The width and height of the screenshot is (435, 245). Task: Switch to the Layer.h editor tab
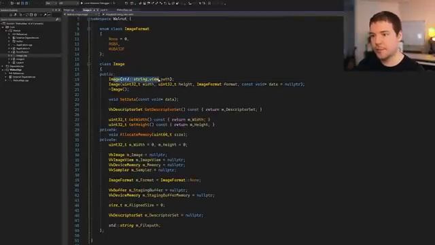tap(103, 10)
